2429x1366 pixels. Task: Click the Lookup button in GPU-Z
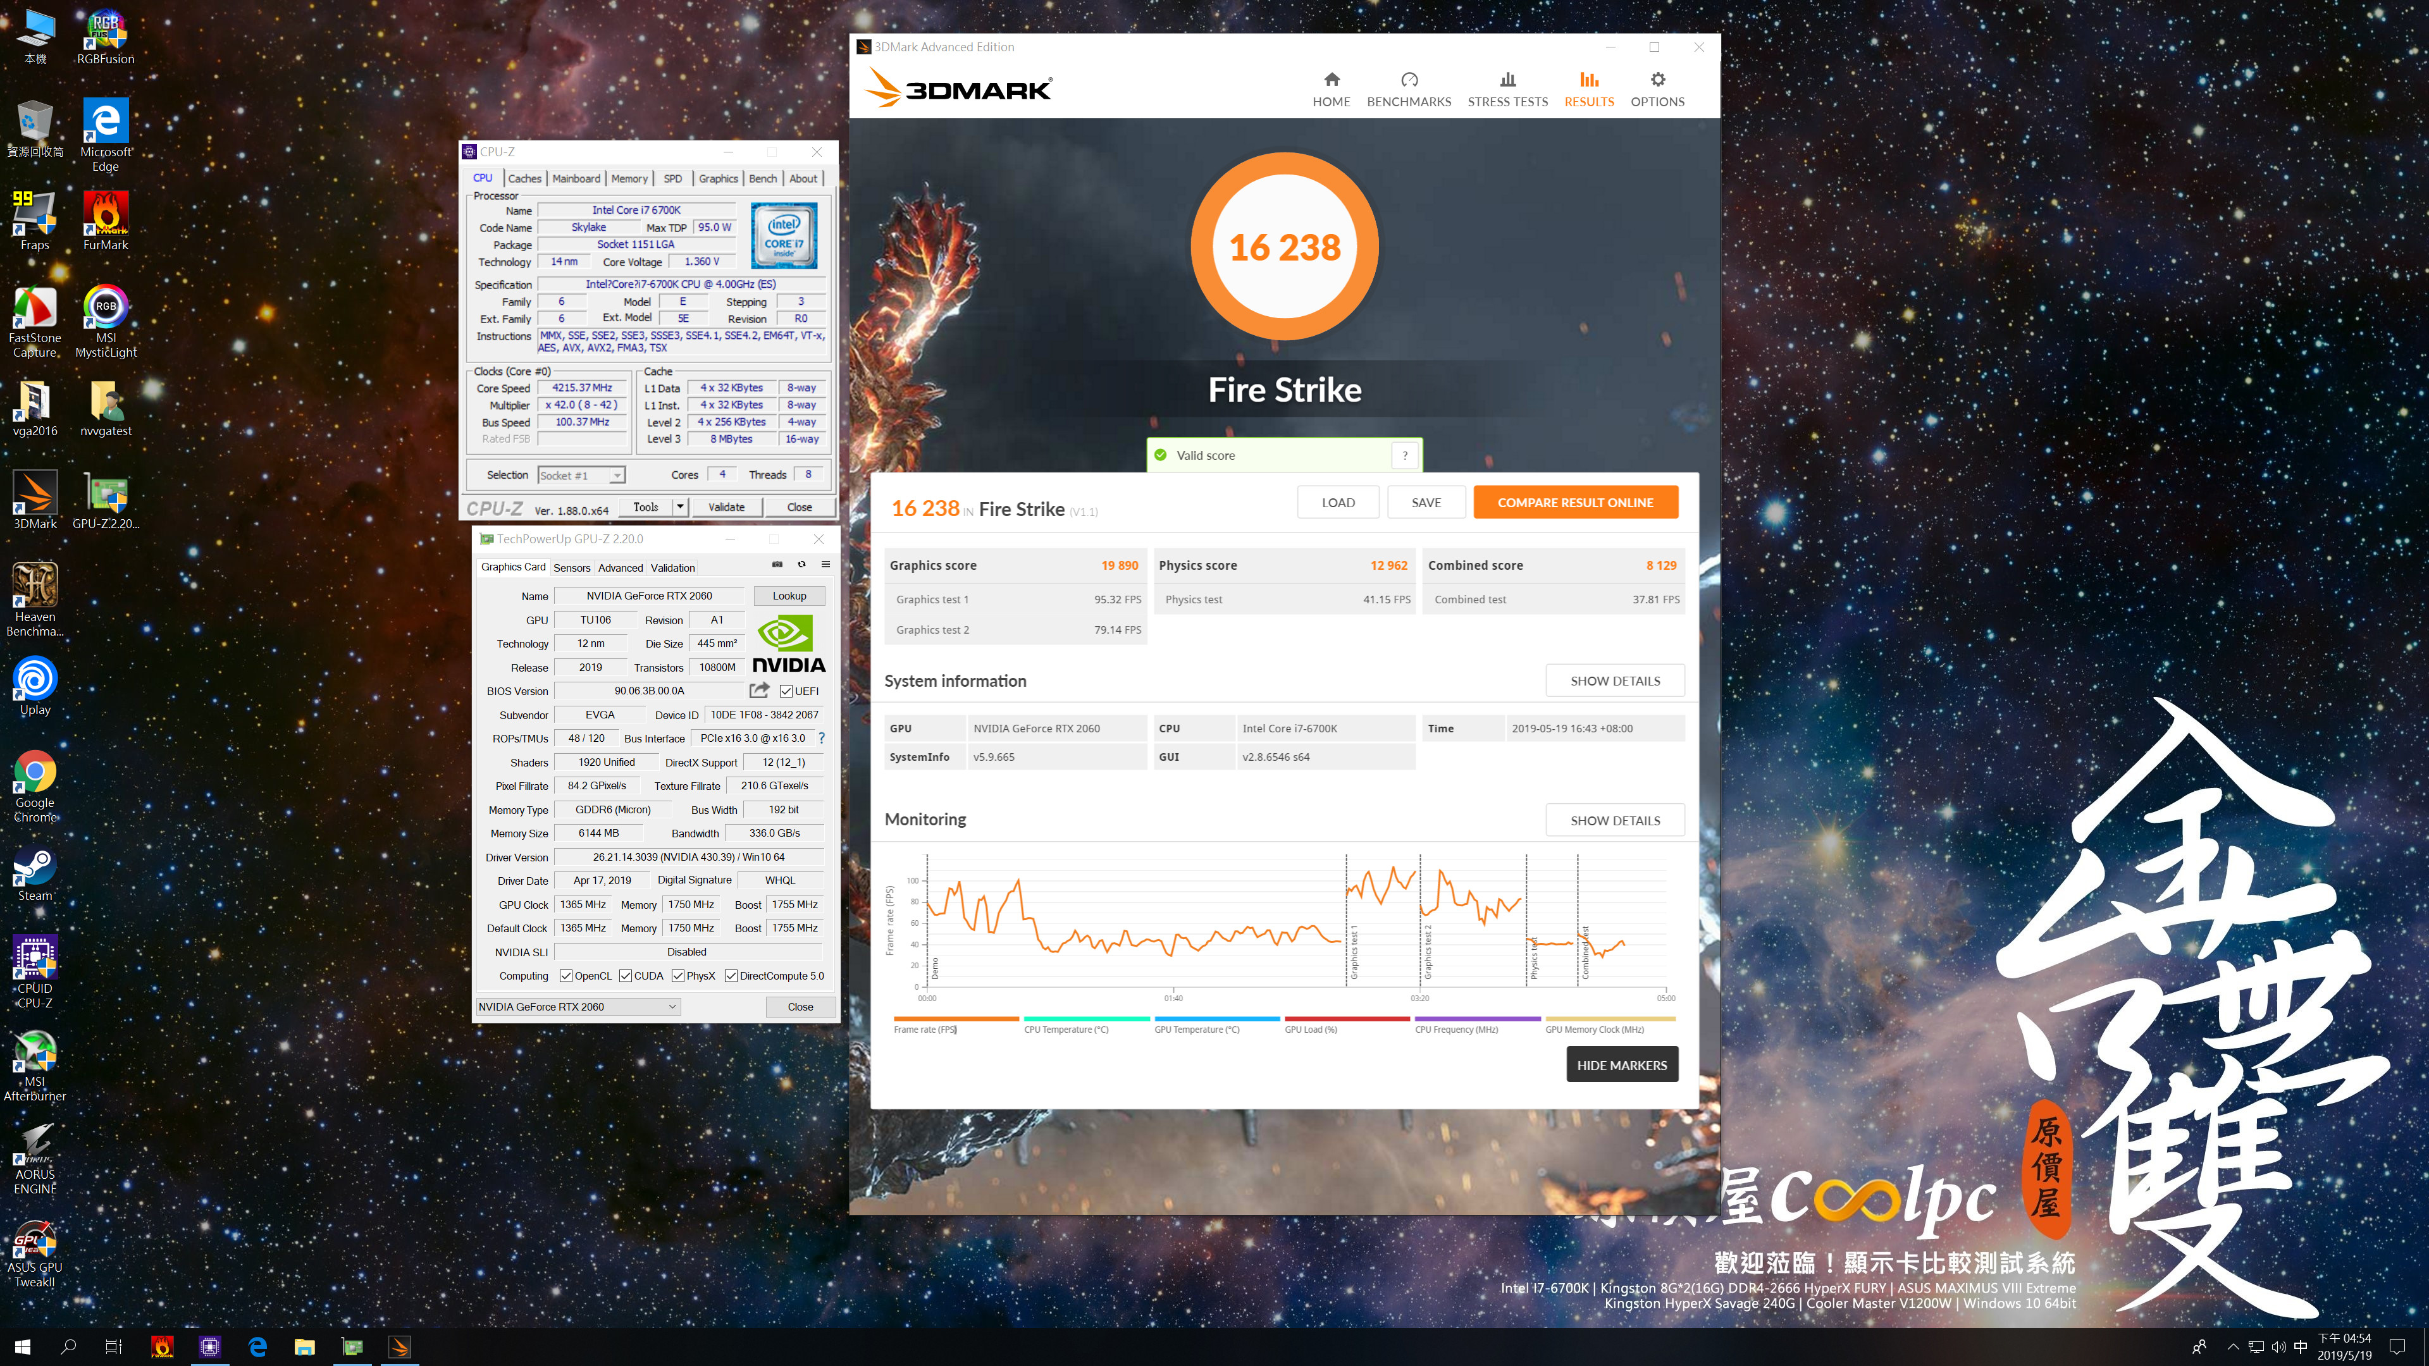point(789,596)
